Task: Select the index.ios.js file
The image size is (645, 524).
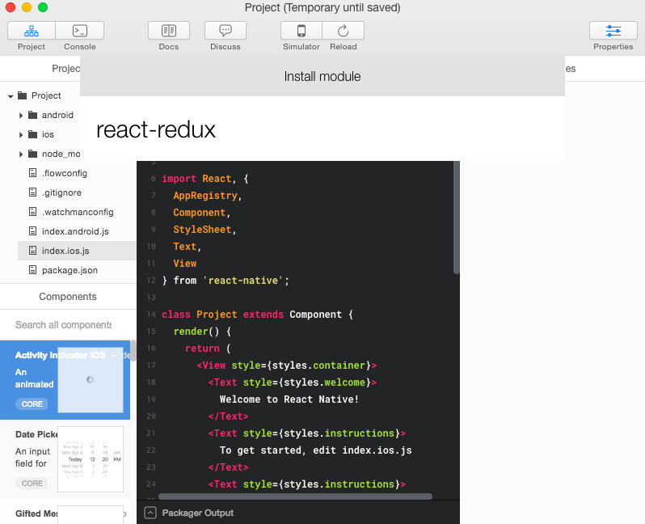Action: pos(77,251)
